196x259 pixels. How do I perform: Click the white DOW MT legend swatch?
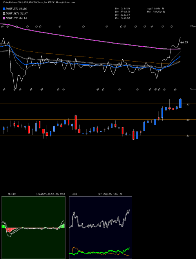pyautogui.click(x=4, y=13)
